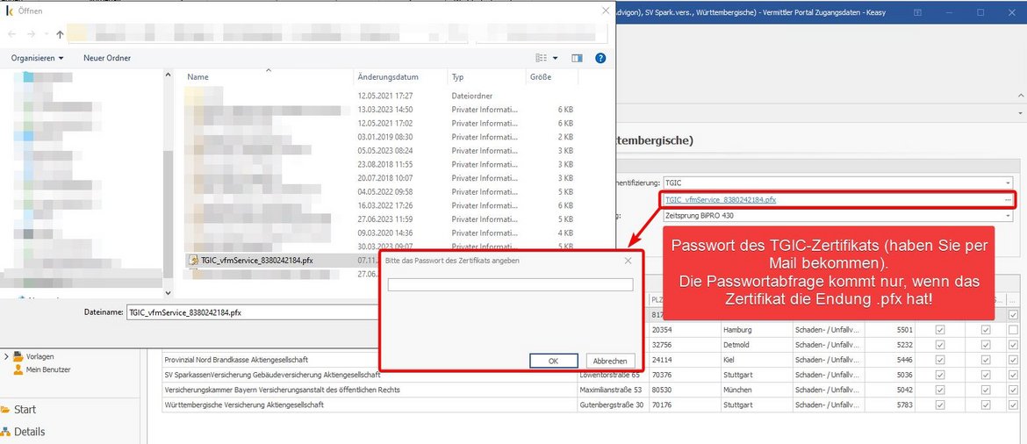Select file dated 13.03.2023 14:50
This screenshot has height=444, width=1027.
[380, 110]
